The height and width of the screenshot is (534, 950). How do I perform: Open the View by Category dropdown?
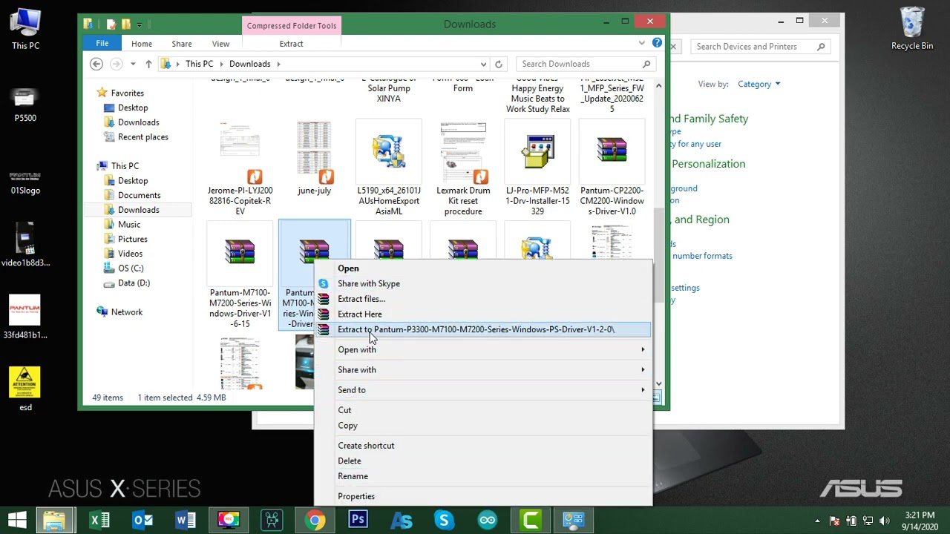pyautogui.click(x=759, y=84)
